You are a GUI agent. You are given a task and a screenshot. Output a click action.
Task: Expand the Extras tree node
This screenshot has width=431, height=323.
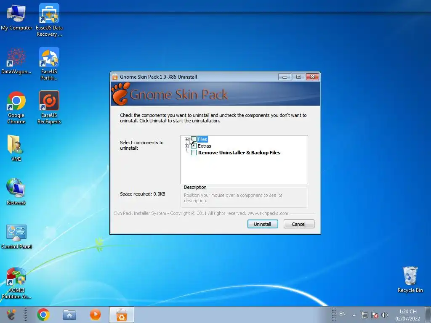(x=186, y=146)
